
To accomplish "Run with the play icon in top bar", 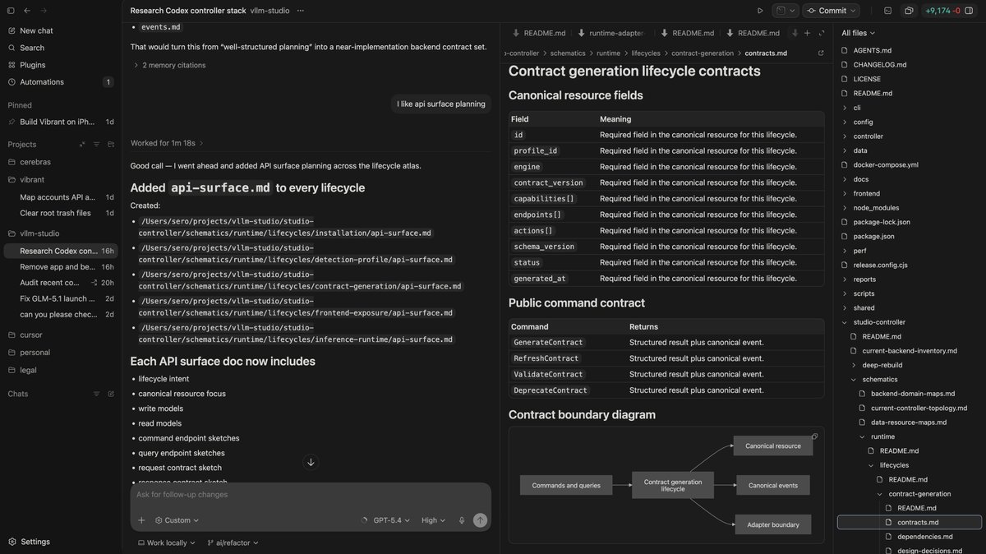I will (x=760, y=11).
